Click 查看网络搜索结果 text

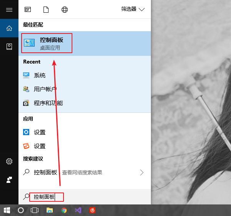[x=82, y=172]
